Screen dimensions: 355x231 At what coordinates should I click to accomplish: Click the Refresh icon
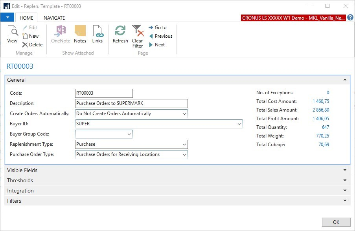click(x=120, y=34)
